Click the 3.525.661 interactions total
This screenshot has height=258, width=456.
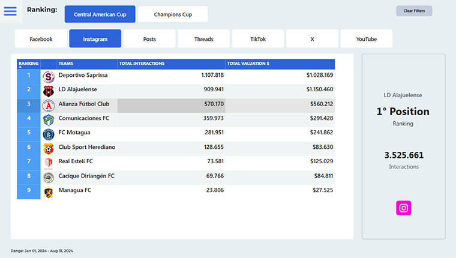(404, 155)
